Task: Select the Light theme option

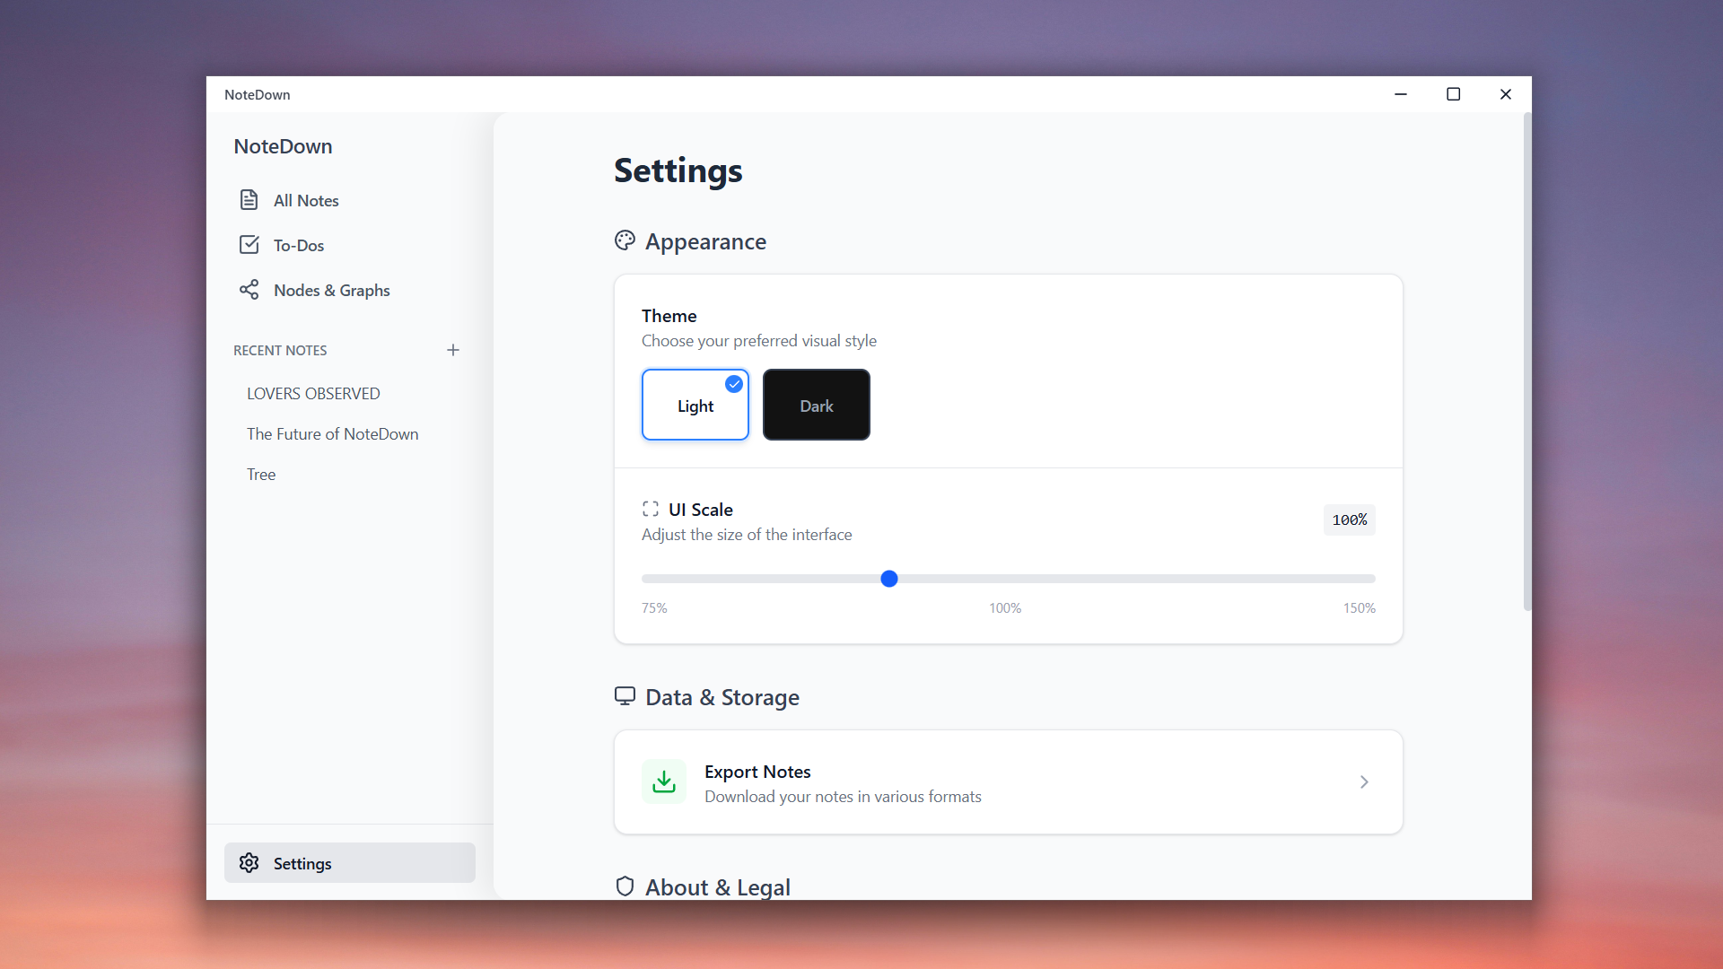Action: point(695,405)
